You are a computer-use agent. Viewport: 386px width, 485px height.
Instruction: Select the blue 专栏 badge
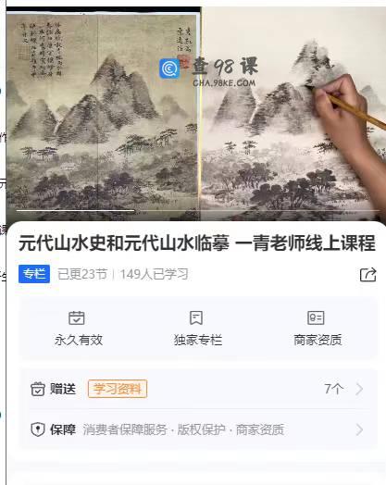pos(34,274)
